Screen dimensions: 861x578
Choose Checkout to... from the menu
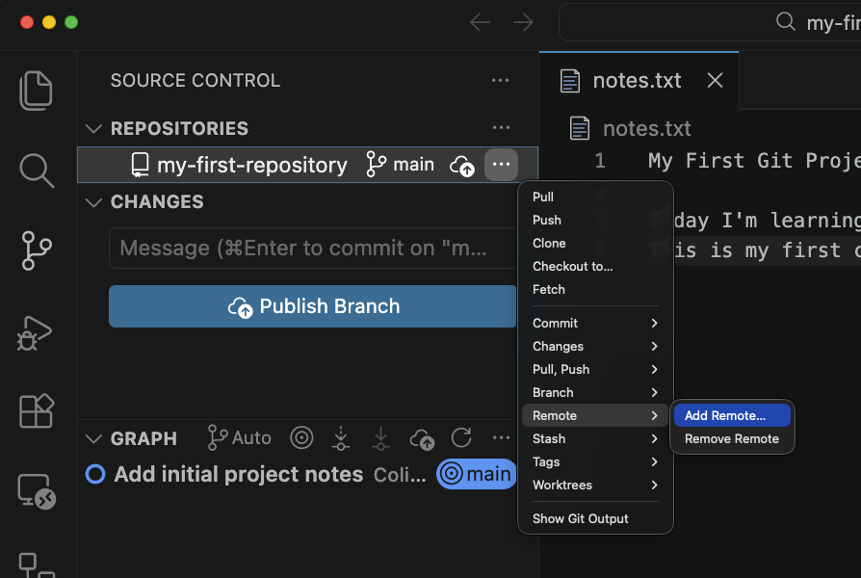[595, 266]
